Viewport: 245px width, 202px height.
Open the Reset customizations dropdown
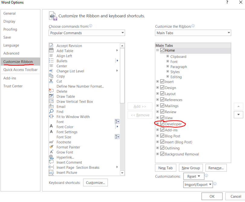[x=194, y=176]
